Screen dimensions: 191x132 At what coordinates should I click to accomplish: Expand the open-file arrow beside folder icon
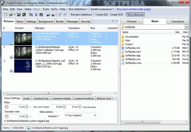15,15
